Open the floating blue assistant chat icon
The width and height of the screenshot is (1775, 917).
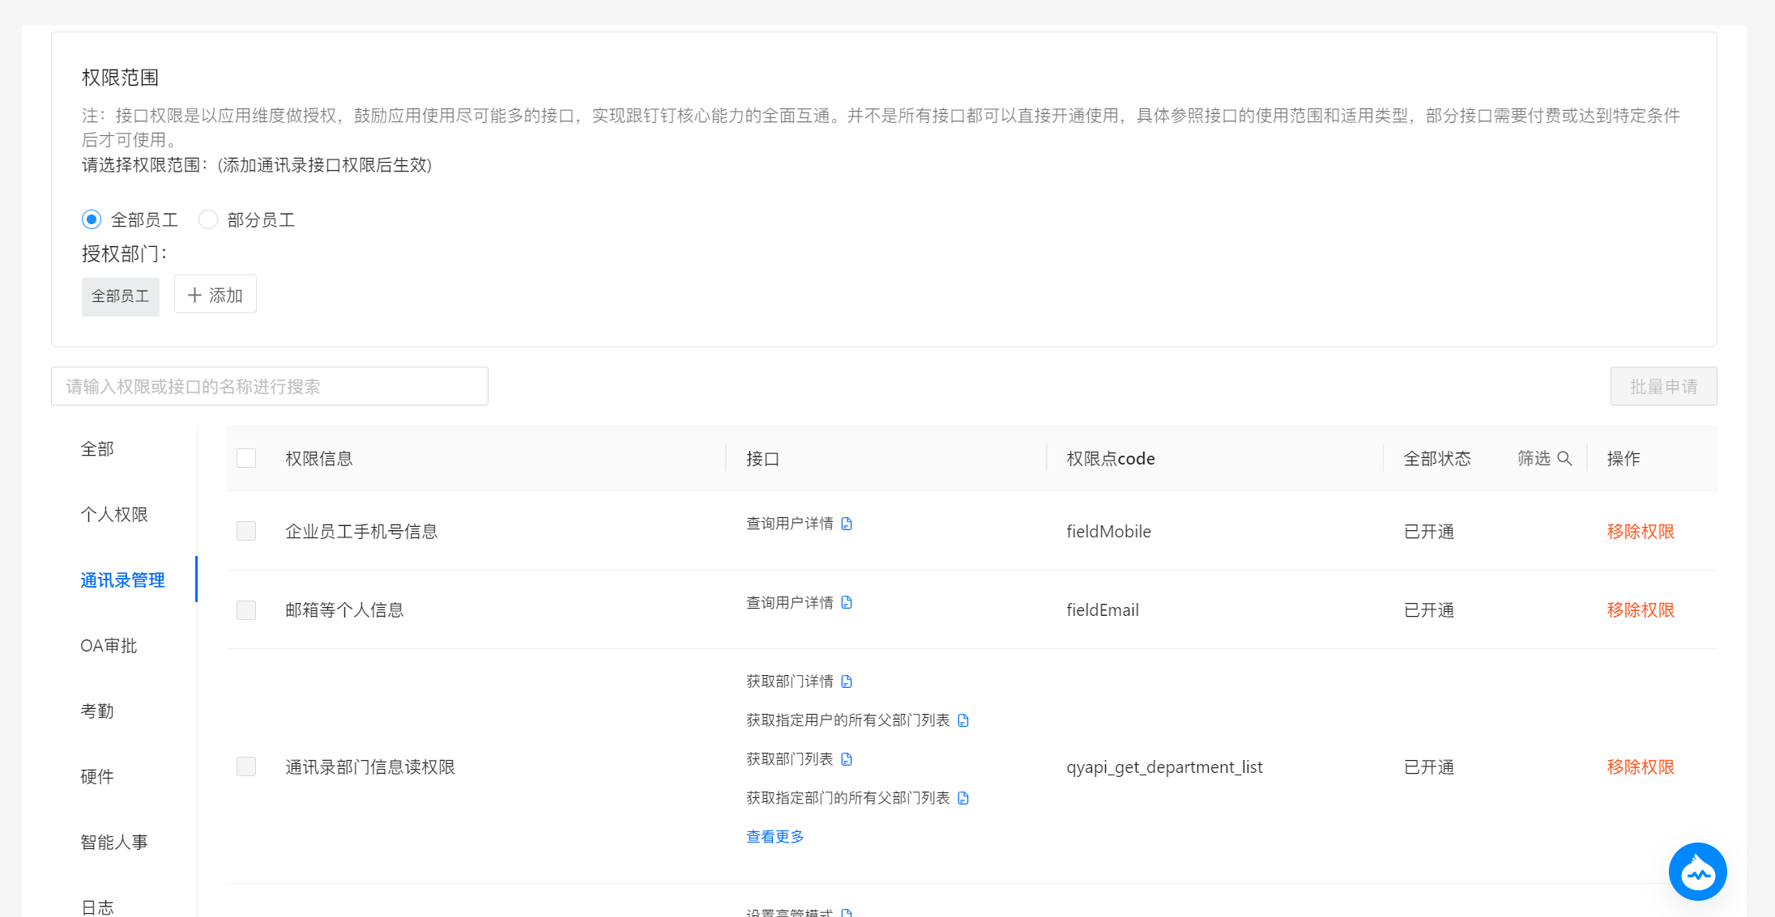(x=1697, y=872)
